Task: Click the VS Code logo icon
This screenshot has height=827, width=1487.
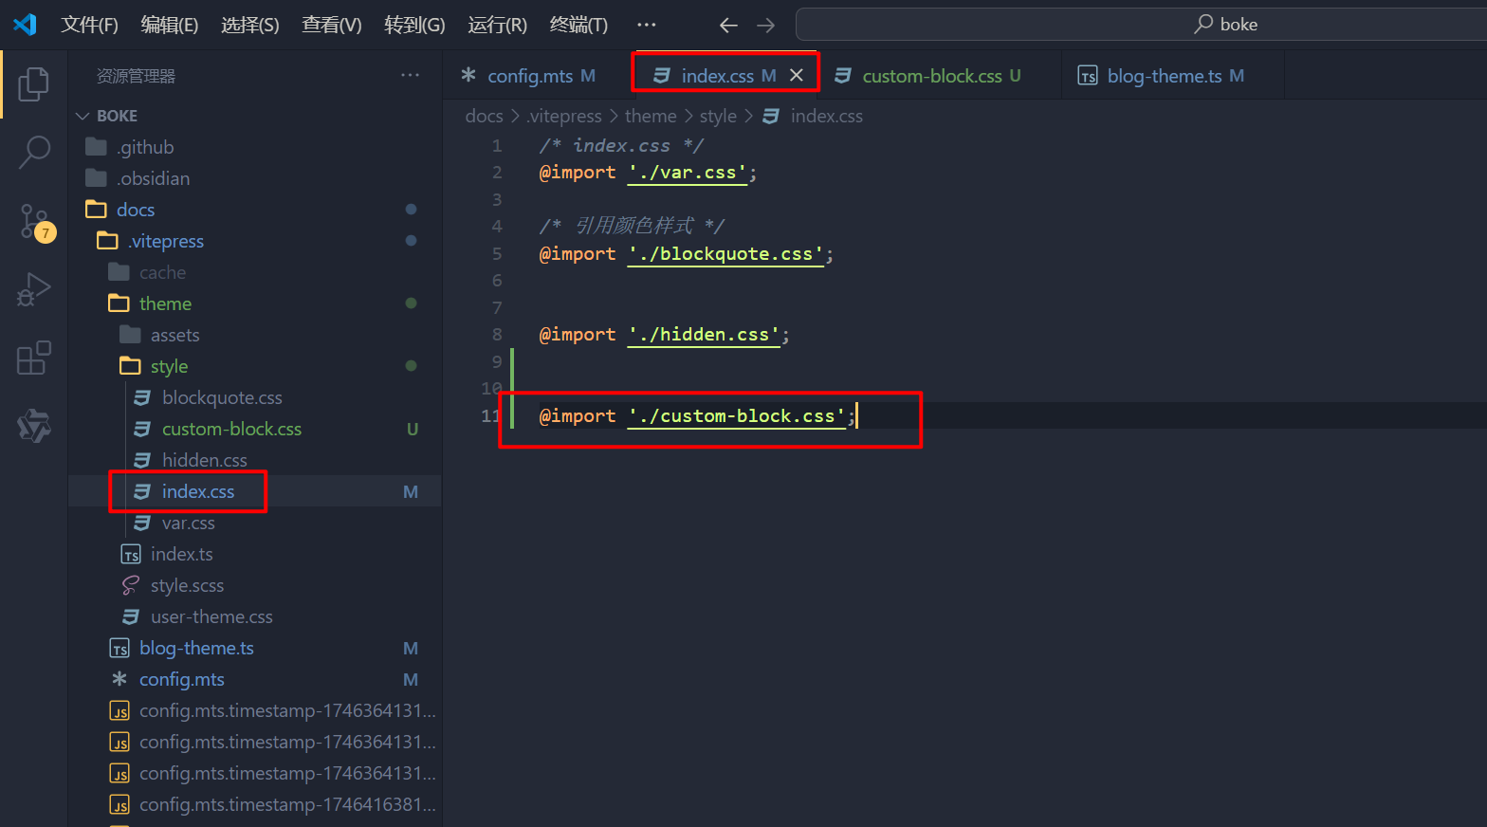Action: coord(26,25)
